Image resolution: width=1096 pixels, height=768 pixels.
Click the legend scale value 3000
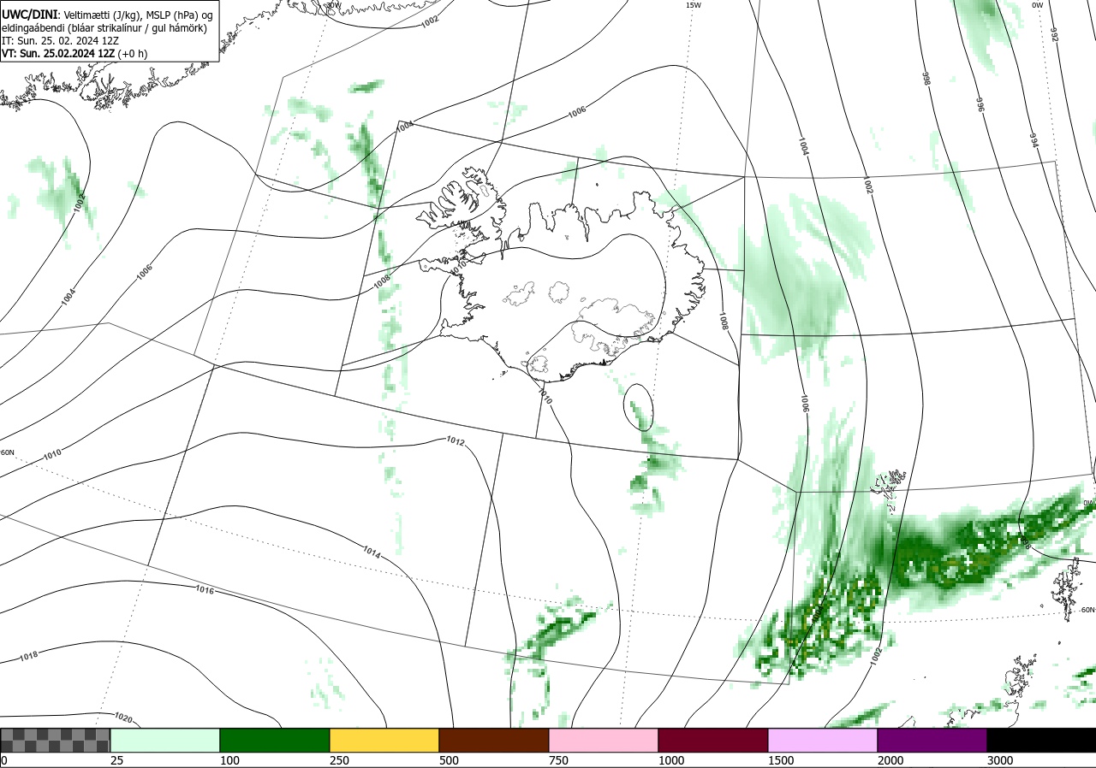tap(1001, 760)
